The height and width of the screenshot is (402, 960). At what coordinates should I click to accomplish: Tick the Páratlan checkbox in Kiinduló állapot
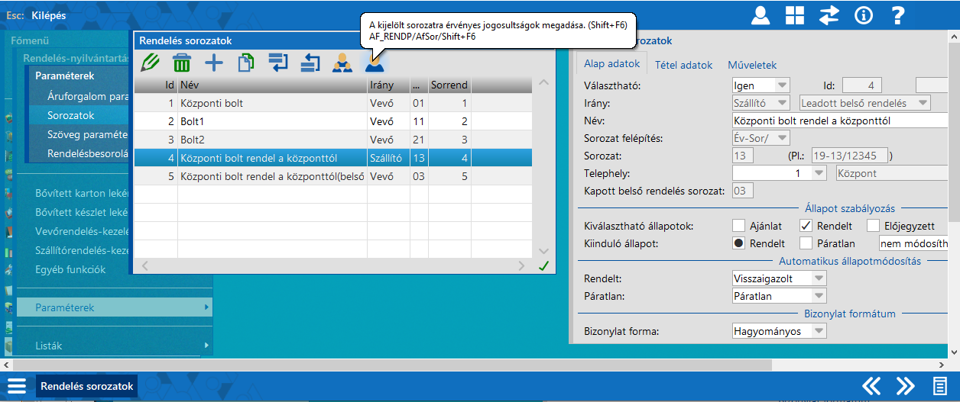(x=806, y=243)
